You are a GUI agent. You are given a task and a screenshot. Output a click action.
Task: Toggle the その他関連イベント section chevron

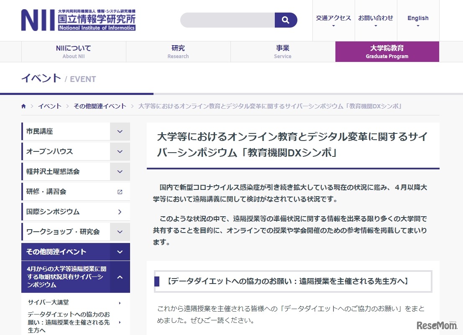[120, 252]
